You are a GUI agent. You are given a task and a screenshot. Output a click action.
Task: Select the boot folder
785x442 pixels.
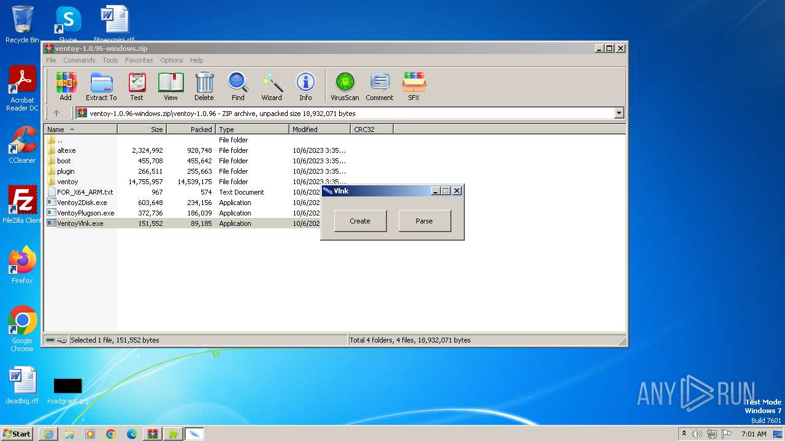64,161
